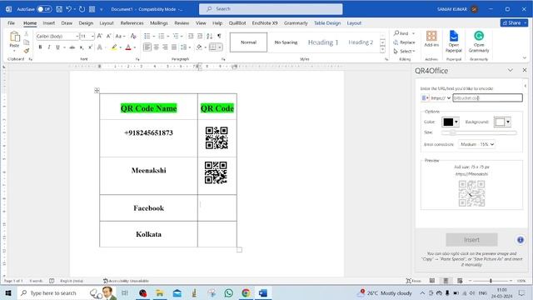Click the URL text input field
This screenshot has width=533, height=300.
(x=487, y=98)
